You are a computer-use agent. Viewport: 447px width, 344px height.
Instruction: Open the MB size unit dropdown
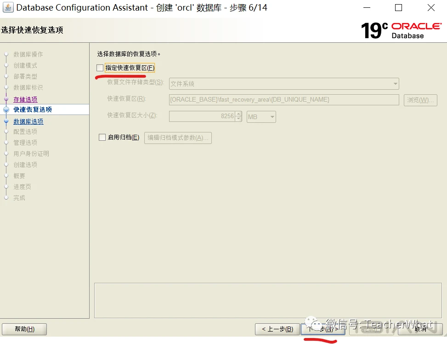pyautogui.click(x=261, y=117)
